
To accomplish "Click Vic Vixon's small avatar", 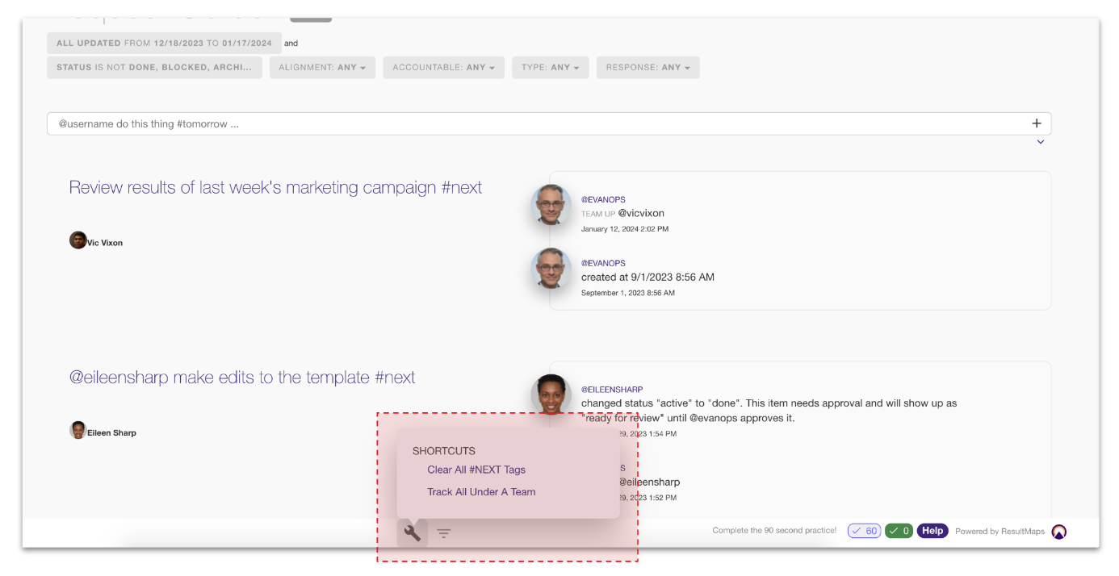I will click(78, 240).
